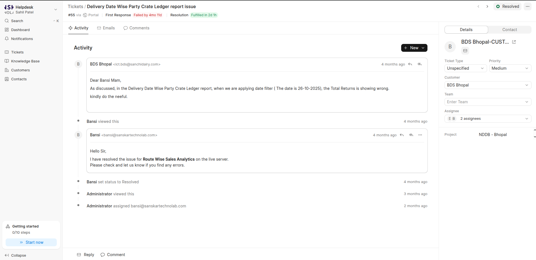This screenshot has height=260, width=536.
Task: Go to previous ticket arrow
Action: pyautogui.click(x=478, y=6)
